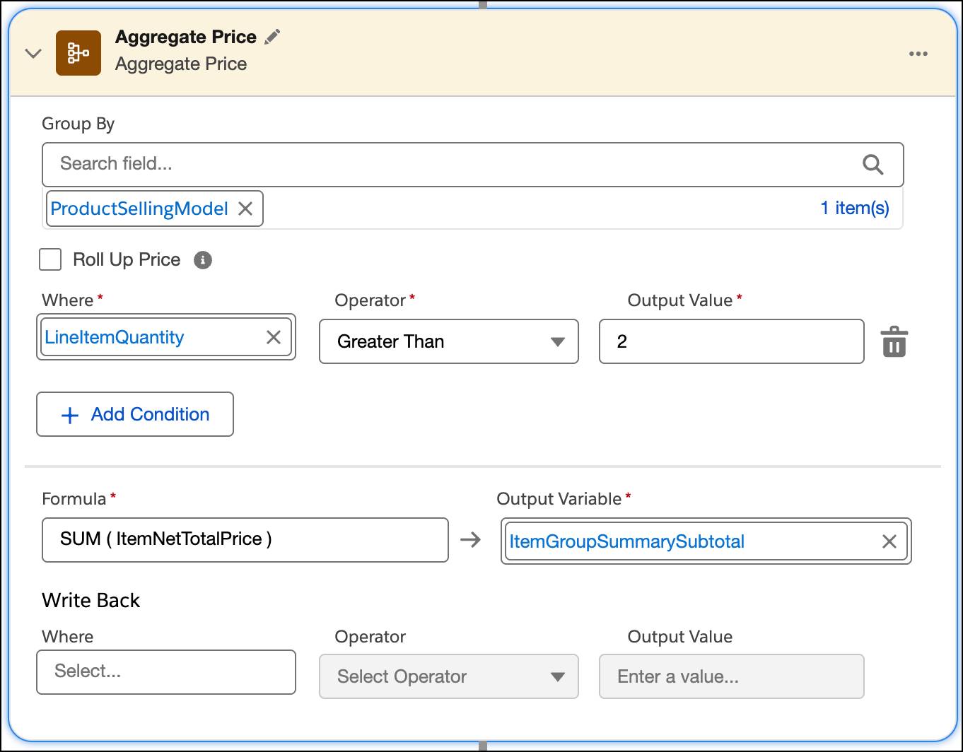The image size is (963, 752).
Task: Remove the ProductSellingModel pill
Action: [245, 208]
